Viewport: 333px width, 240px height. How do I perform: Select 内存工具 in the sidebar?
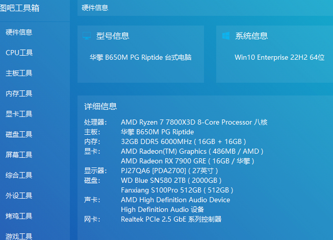19,93
